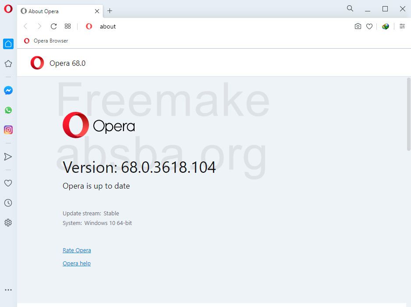Viewport: 411px width, 307px height.
Task: Select the About Opera tab
Action: click(x=60, y=11)
